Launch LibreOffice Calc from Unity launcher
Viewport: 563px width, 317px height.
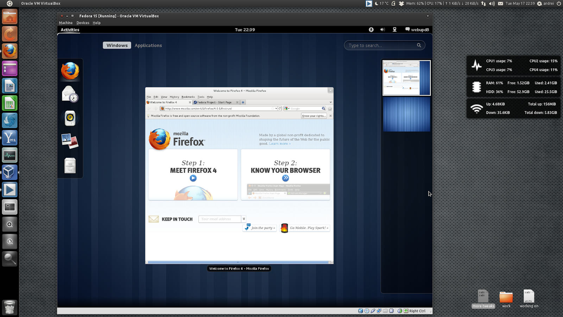tap(10, 103)
